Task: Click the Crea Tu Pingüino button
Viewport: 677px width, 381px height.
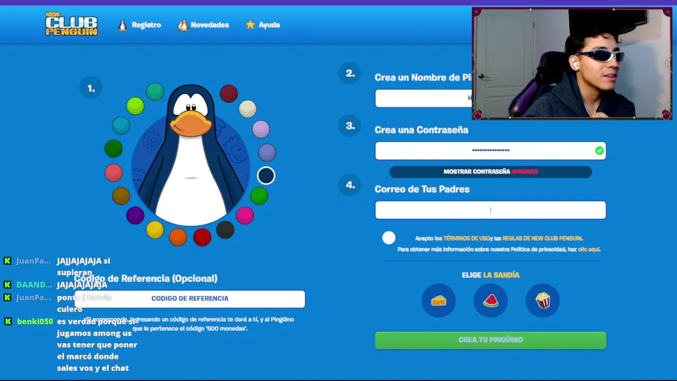Action: click(x=490, y=340)
